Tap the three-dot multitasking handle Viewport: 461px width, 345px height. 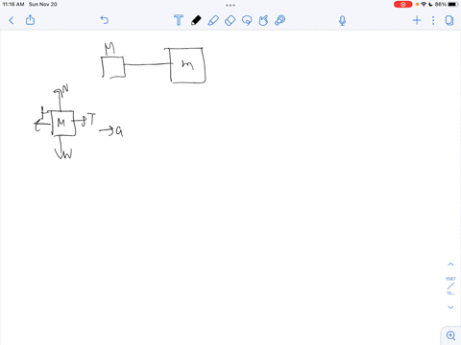pyautogui.click(x=230, y=5)
